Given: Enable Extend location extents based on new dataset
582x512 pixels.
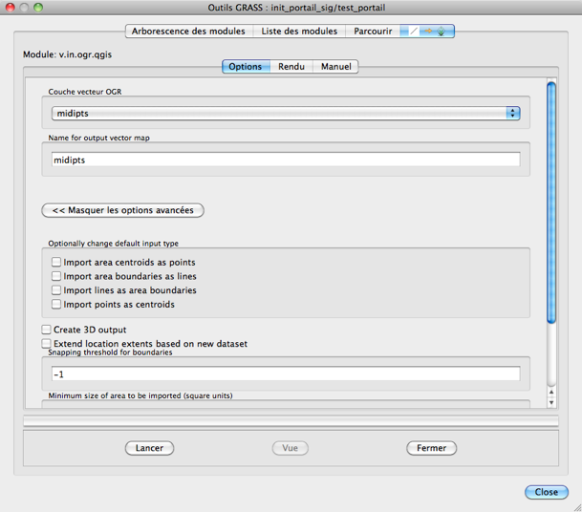Looking at the screenshot, I should click(x=47, y=343).
